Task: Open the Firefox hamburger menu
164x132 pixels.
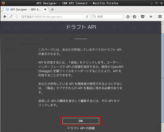Action: (x=160, y=17)
